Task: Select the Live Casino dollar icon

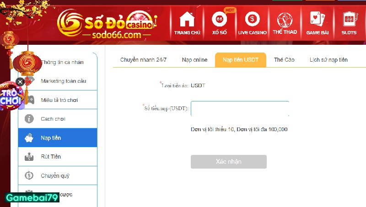Action: [x=252, y=21]
